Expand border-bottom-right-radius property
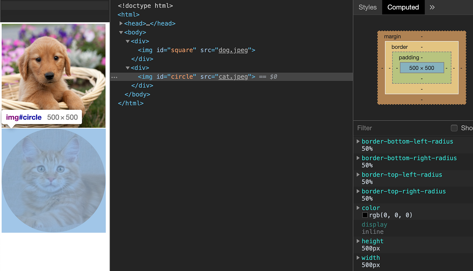 tap(358, 158)
